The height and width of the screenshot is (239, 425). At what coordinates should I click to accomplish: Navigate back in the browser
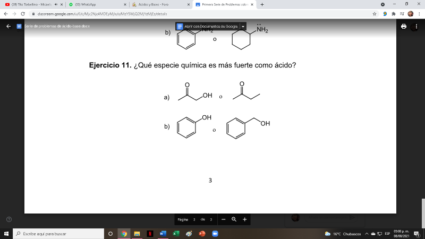pyautogui.click(x=6, y=14)
